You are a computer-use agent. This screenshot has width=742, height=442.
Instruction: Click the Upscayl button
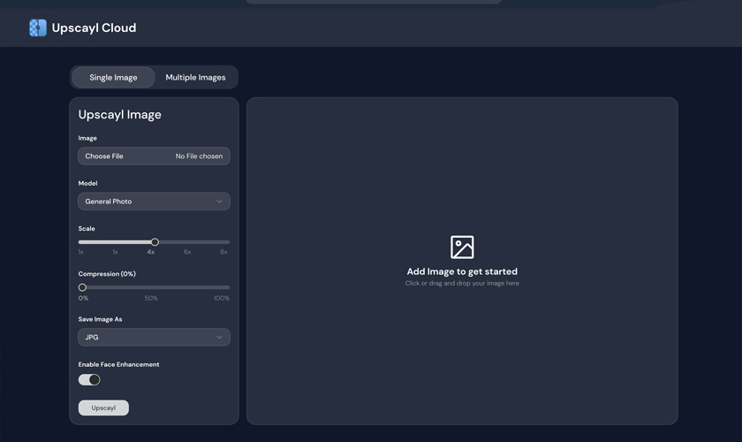pyautogui.click(x=103, y=408)
